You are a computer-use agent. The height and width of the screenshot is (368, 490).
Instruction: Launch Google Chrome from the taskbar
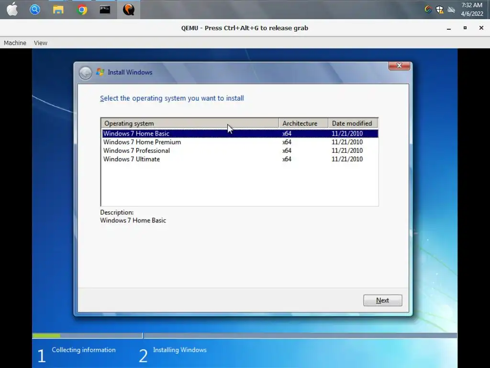click(81, 10)
